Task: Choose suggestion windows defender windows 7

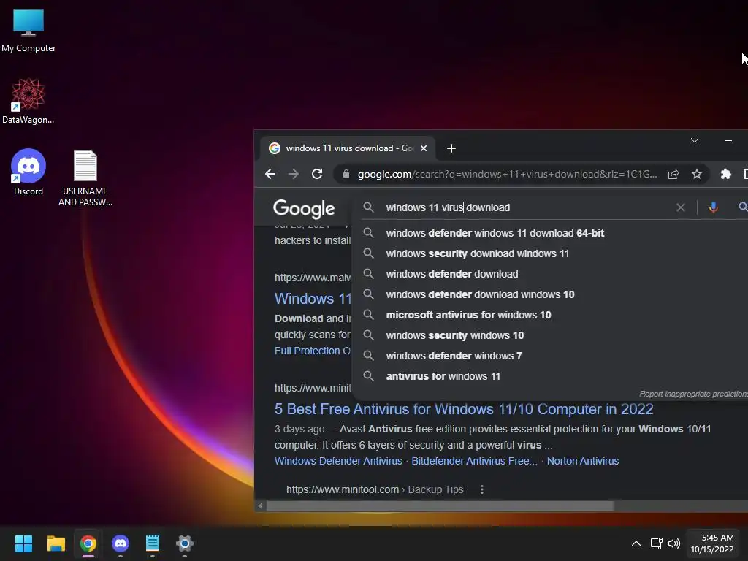Action: [x=454, y=356]
